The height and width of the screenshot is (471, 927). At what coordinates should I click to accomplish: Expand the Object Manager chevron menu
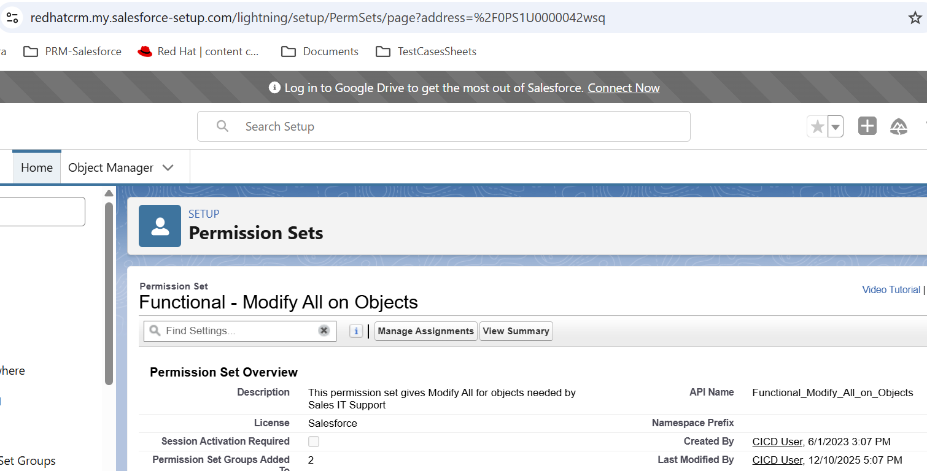pos(168,167)
